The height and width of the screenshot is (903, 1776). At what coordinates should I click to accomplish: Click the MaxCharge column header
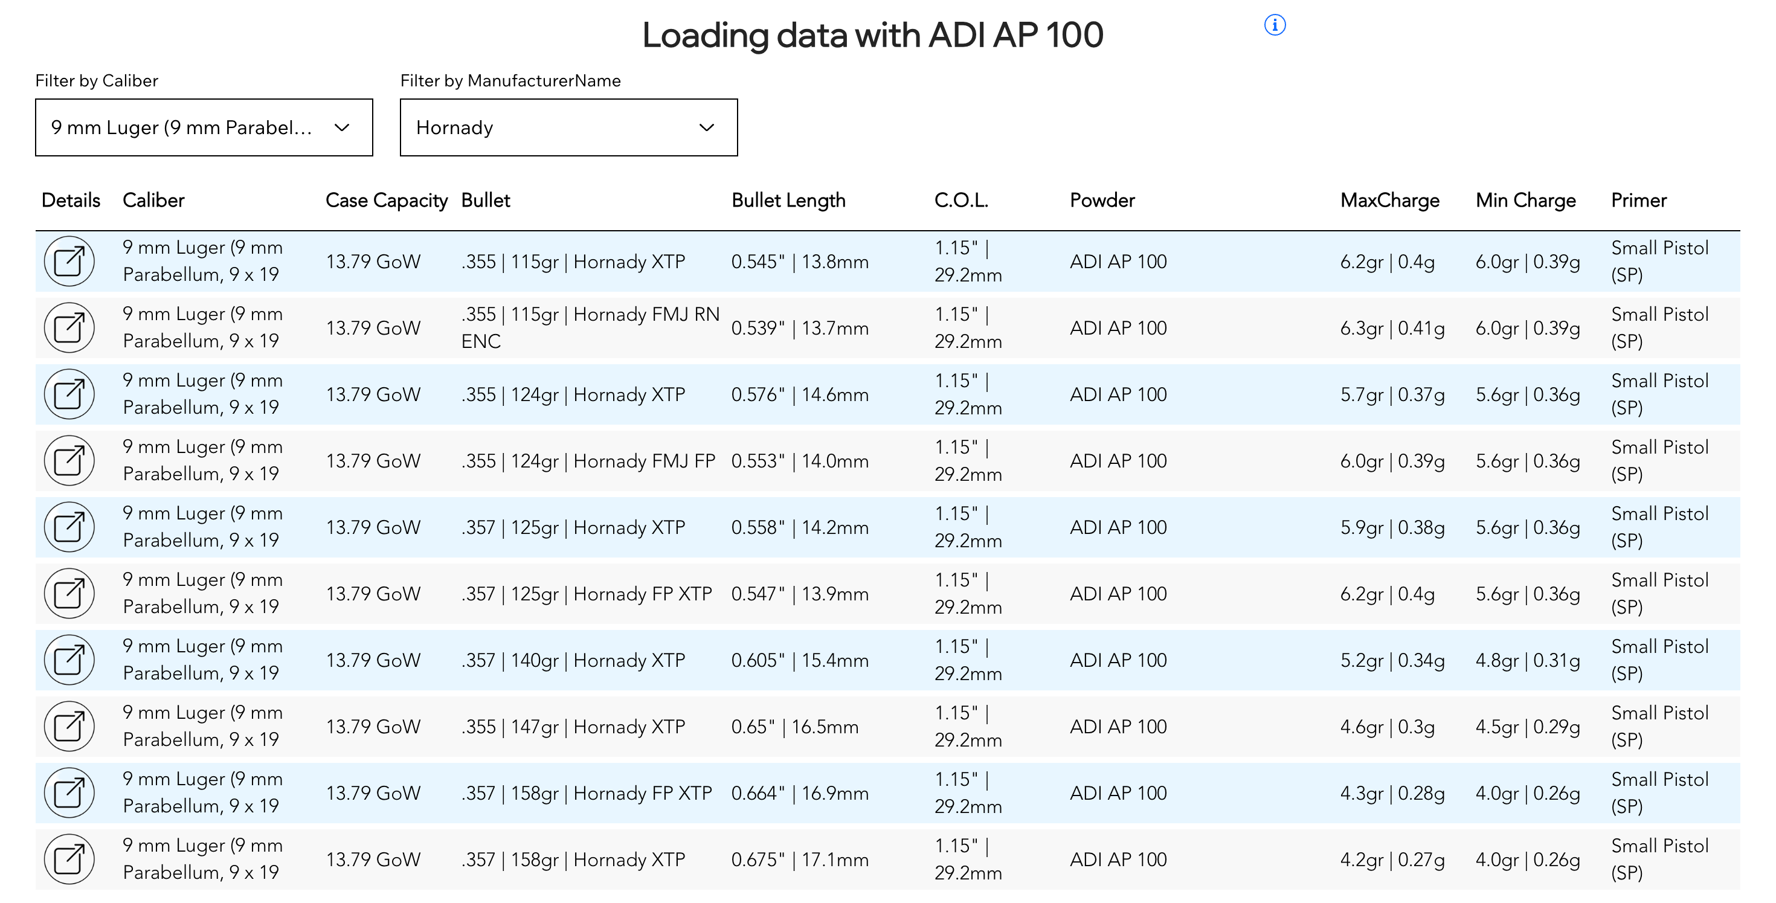(1390, 201)
